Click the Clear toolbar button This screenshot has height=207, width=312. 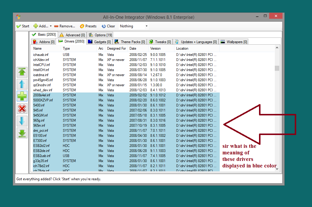[108, 26]
